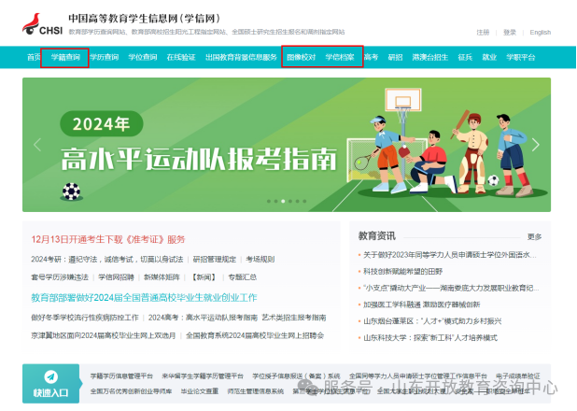Click the 注册 link at top
The image size is (577, 411).
coord(483,33)
